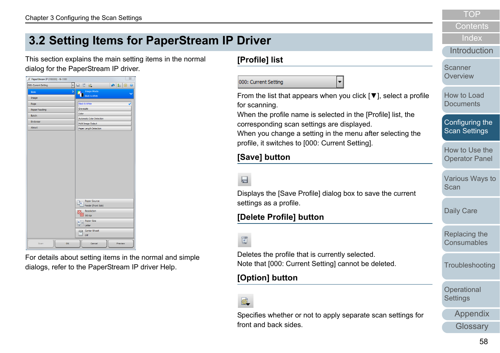Select the Basic category in the dialog

tap(51, 92)
